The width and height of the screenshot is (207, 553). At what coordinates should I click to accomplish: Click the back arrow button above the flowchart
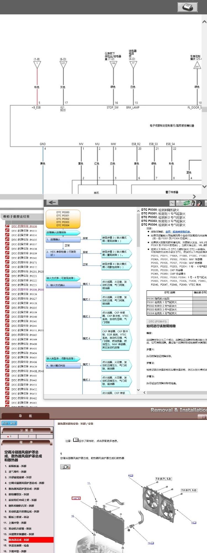[x=52, y=202]
